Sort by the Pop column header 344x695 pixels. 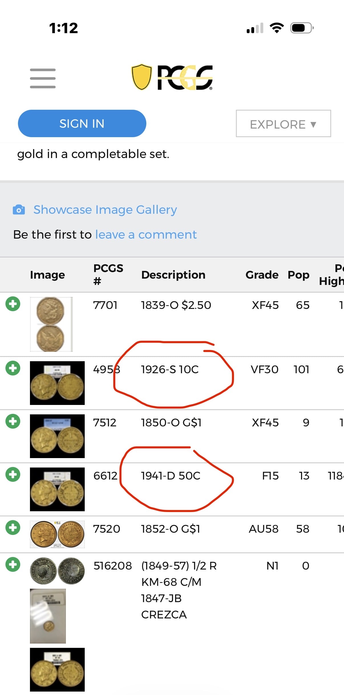[298, 275]
